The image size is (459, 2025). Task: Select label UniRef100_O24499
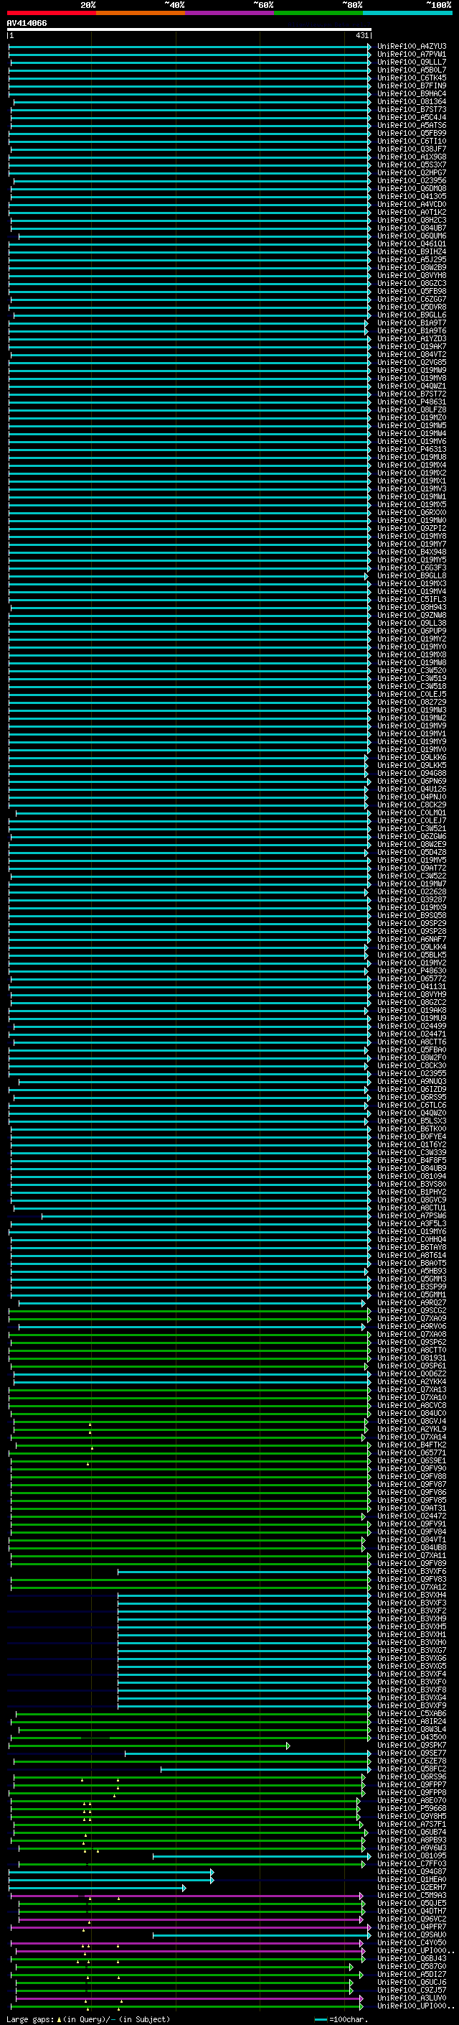412,1026
